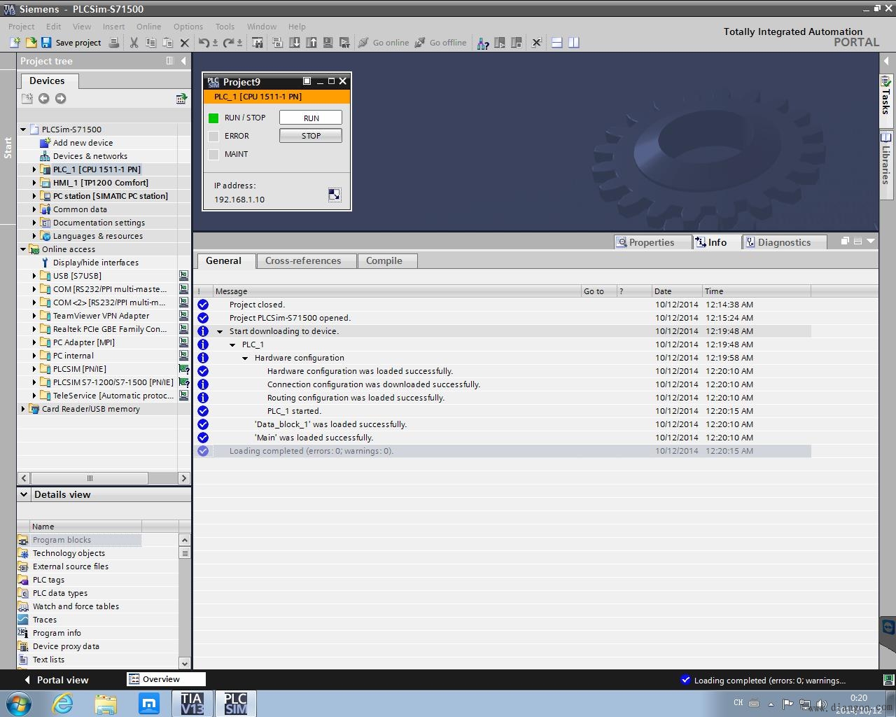Collapse Hardware configuration message group

(245, 358)
